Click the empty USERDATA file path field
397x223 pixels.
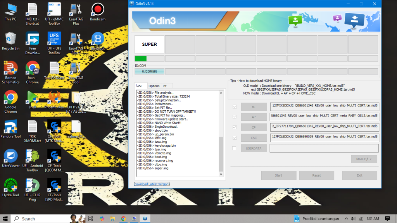point(324,148)
